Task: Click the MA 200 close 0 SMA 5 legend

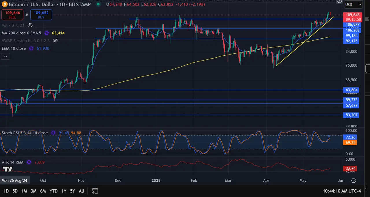Action: click(x=21, y=33)
